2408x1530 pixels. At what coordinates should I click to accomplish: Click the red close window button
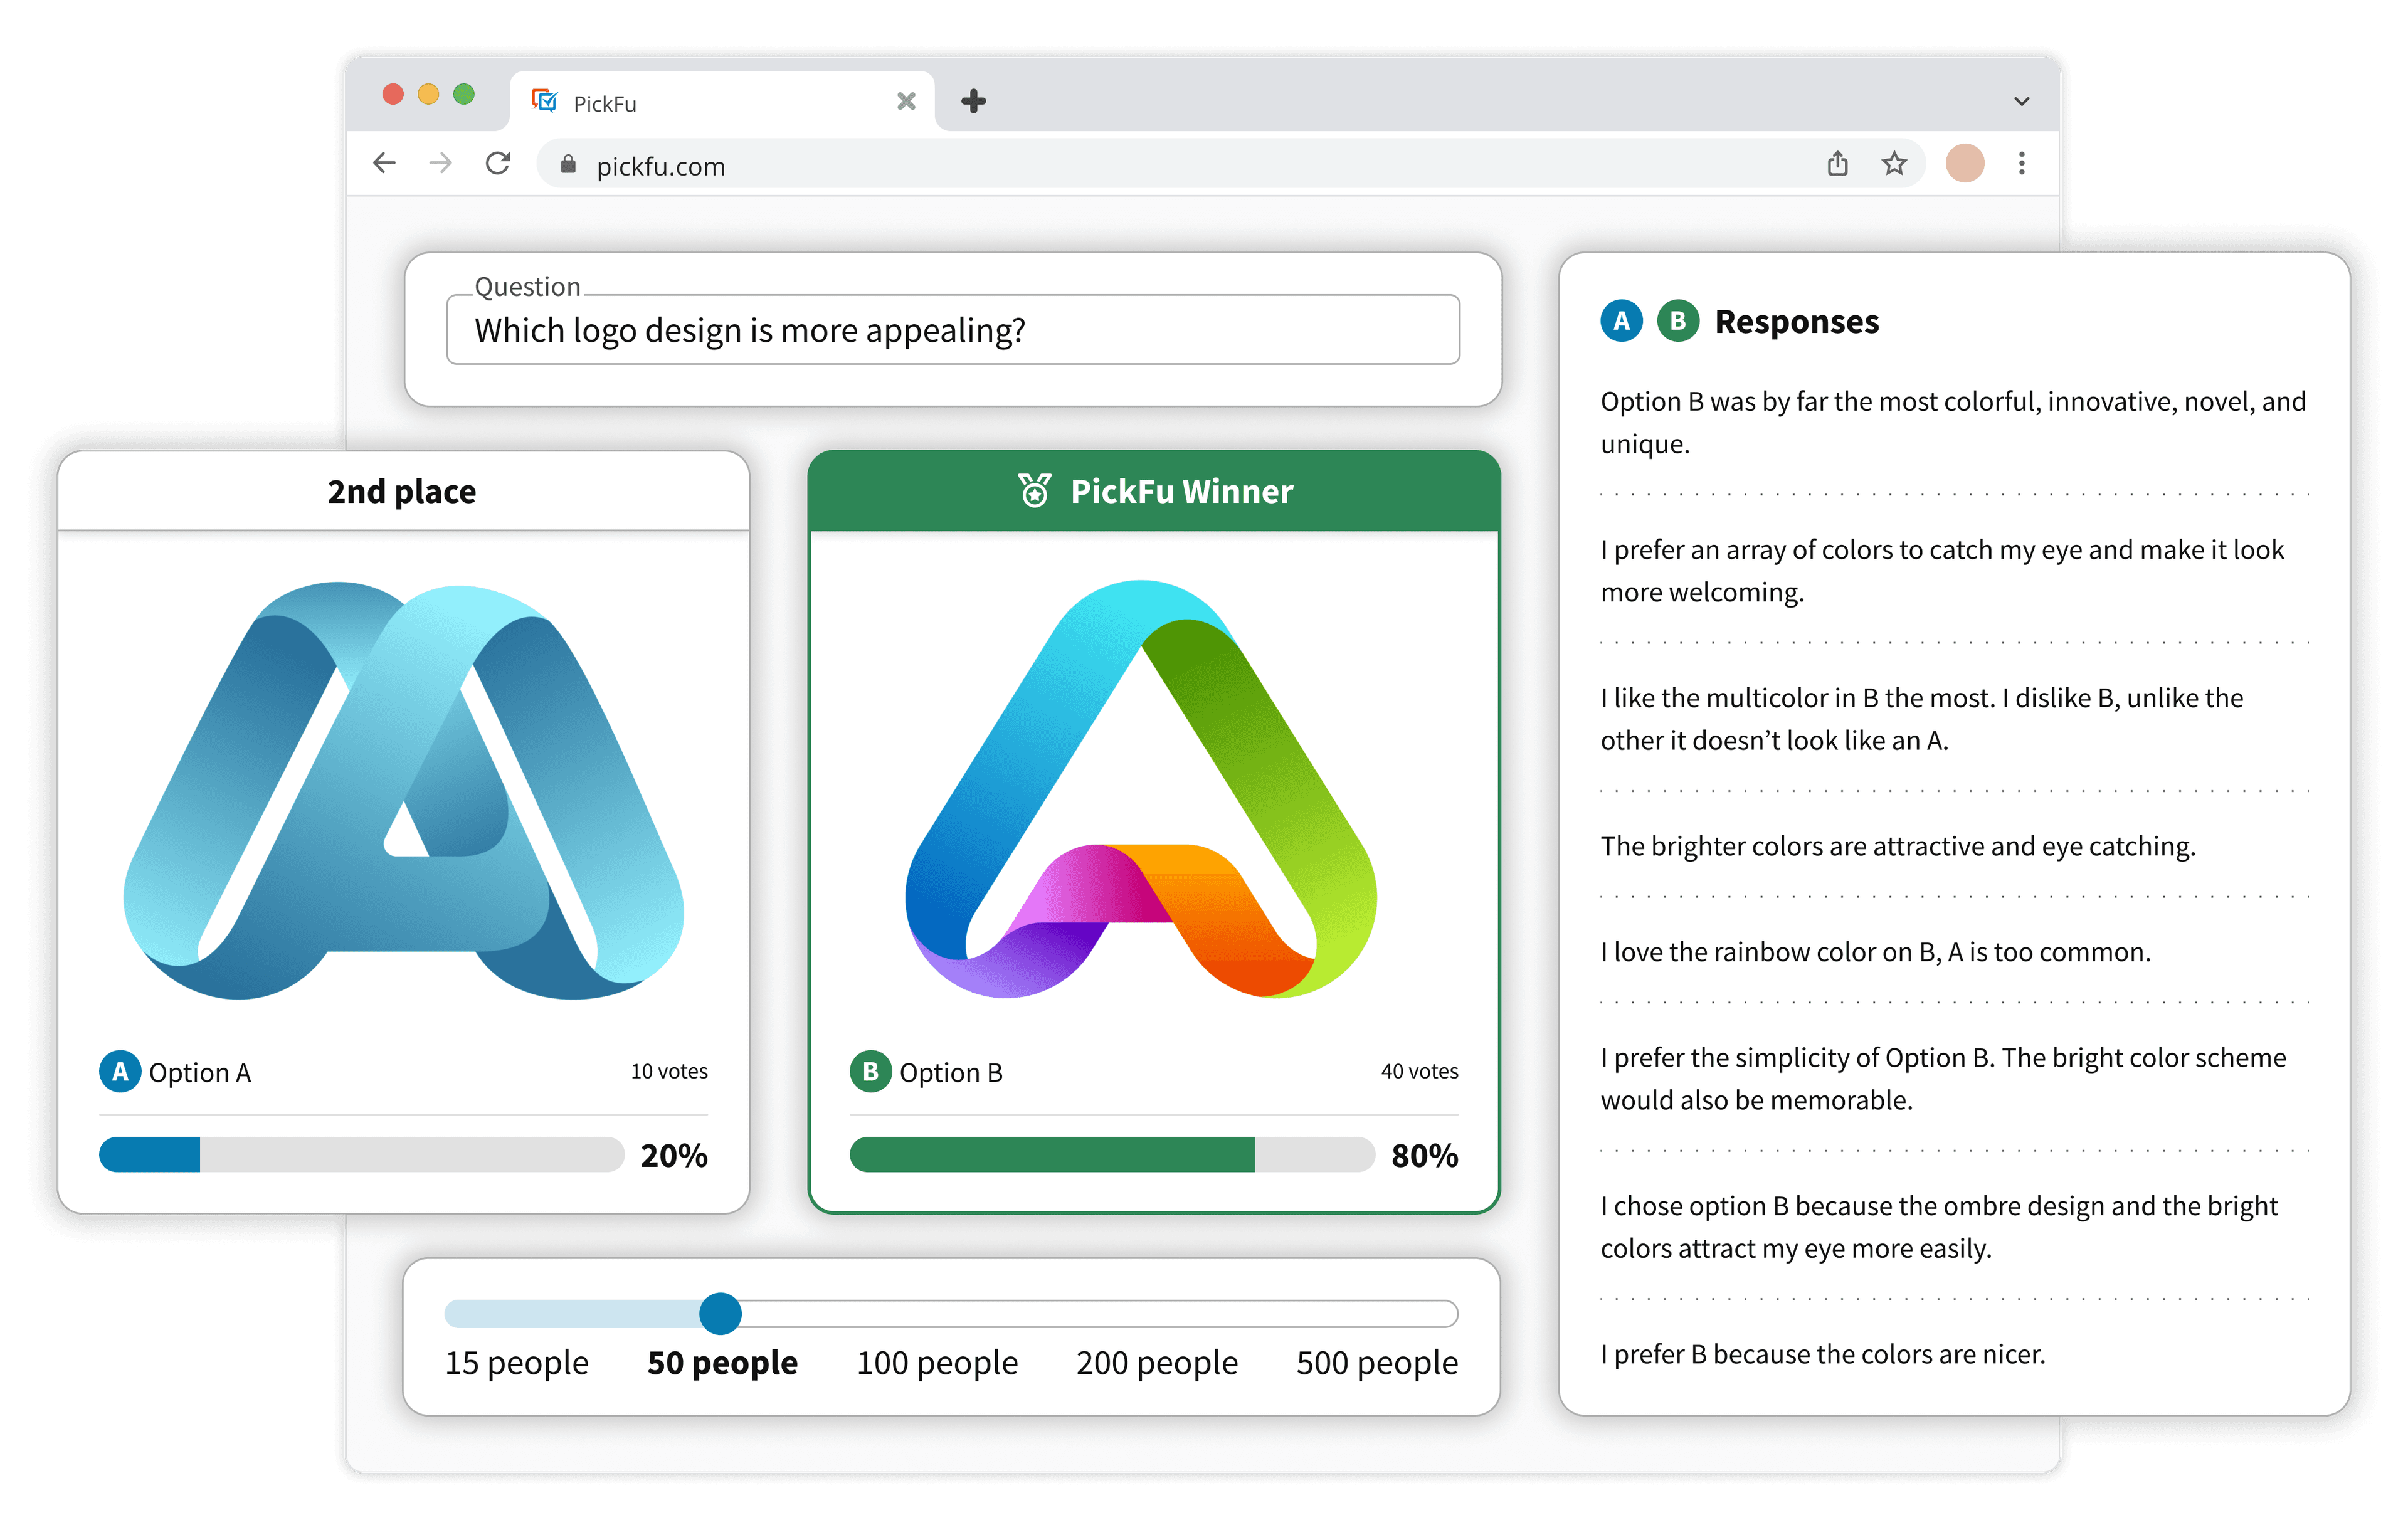pos(393,94)
